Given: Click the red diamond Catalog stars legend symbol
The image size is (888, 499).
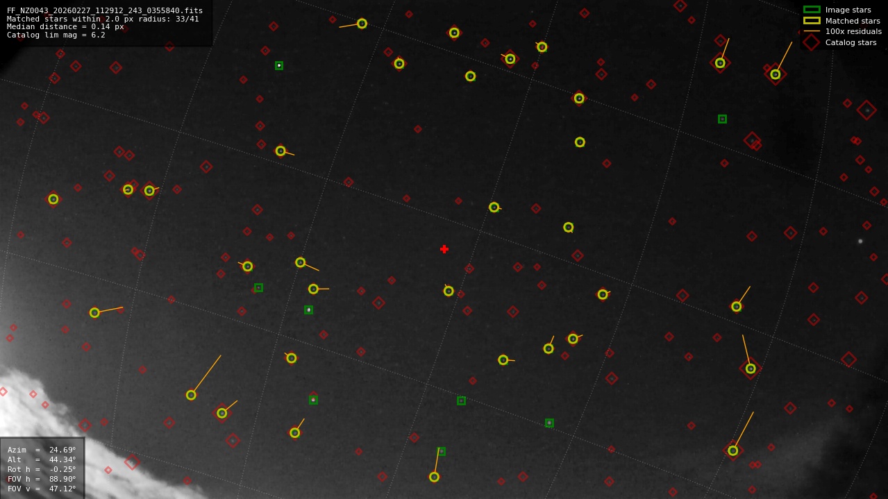Looking at the screenshot, I should pos(812,42).
